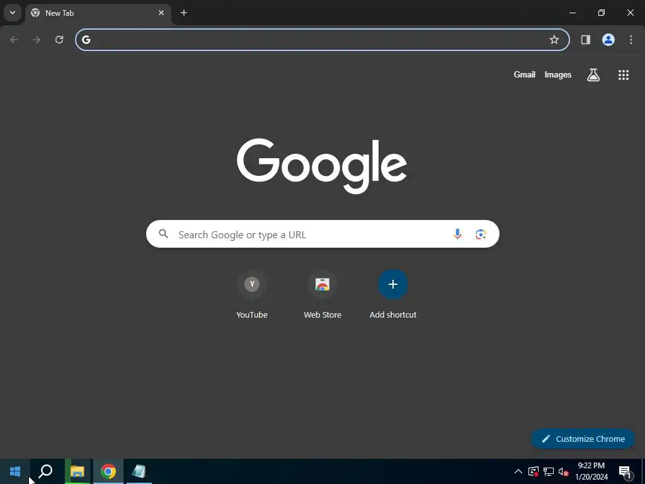645x484 pixels.
Task: Search by image with Google Lens
Action: point(481,234)
